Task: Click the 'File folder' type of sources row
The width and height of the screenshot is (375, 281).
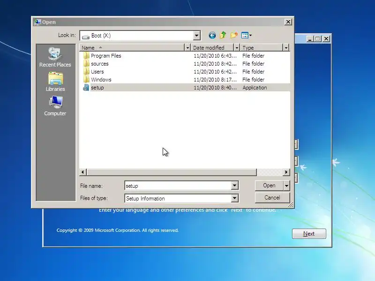Action: (x=253, y=64)
